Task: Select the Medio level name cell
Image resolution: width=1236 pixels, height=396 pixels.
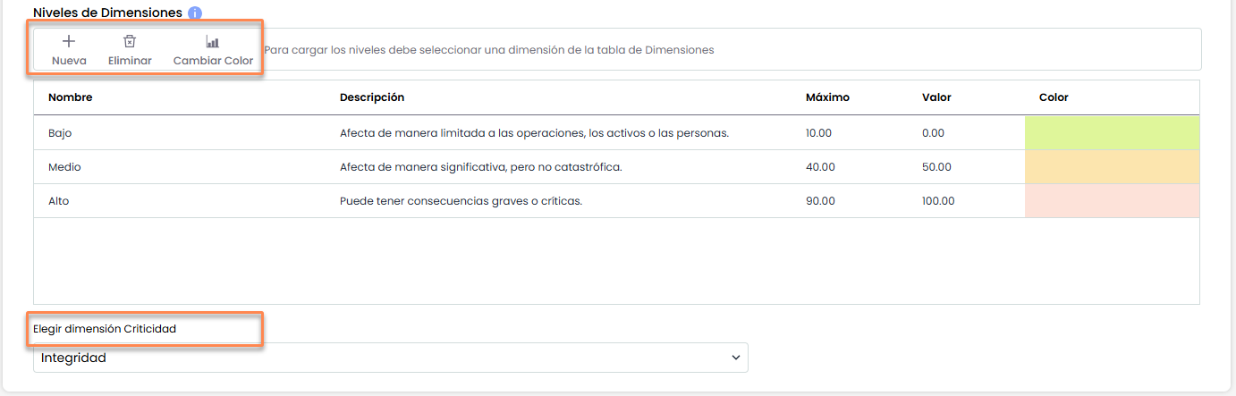Action: click(x=64, y=167)
